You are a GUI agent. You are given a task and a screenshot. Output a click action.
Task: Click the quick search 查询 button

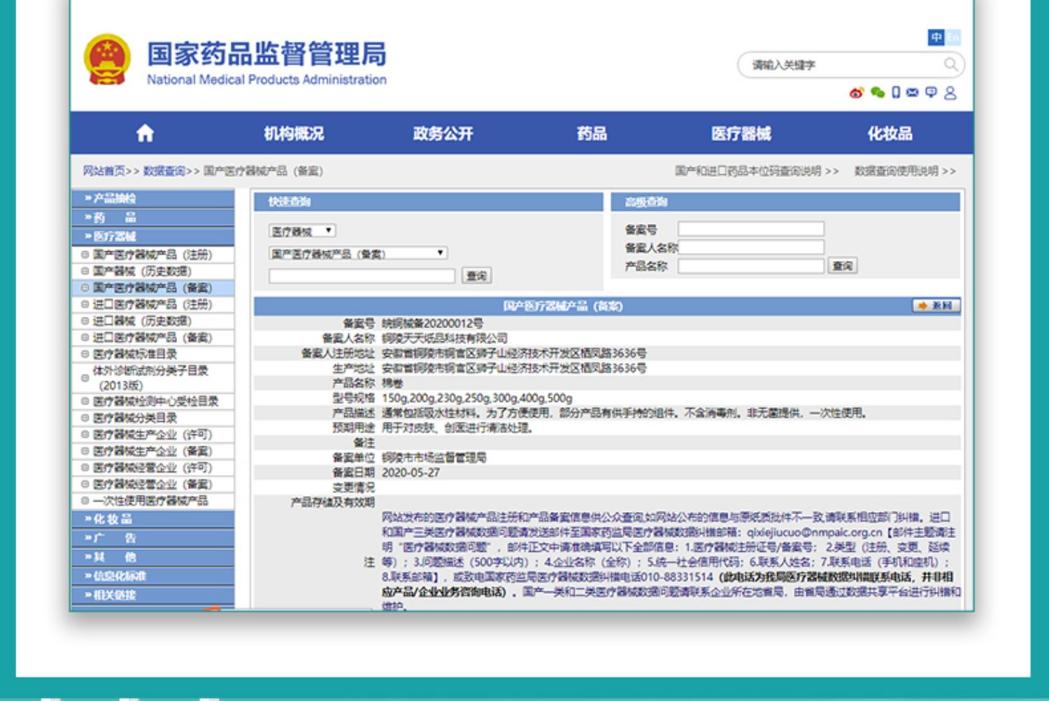[477, 276]
